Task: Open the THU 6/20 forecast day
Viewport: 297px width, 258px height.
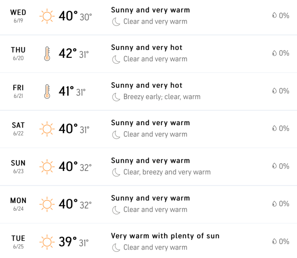Action: pyautogui.click(x=18, y=53)
